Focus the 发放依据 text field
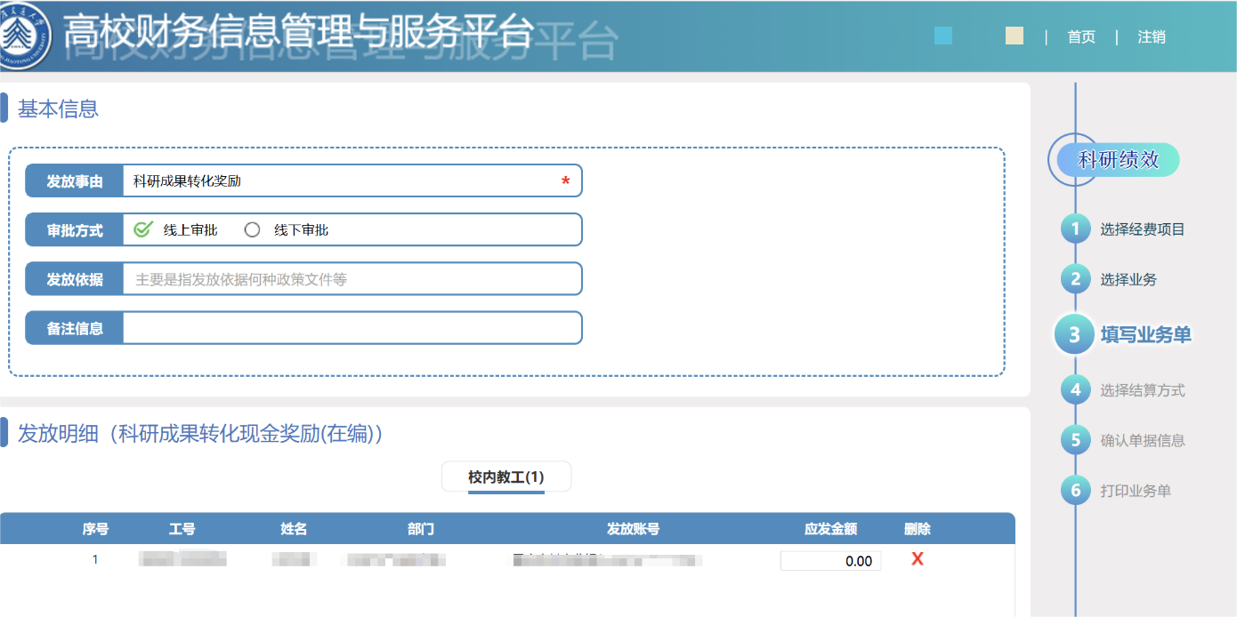 (x=352, y=279)
